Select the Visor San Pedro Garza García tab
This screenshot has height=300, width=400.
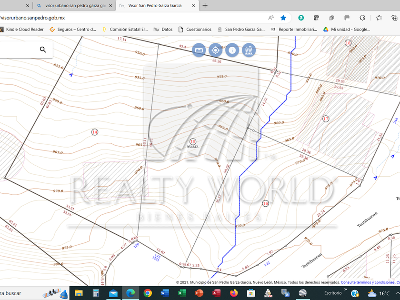[x=158, y=6]
